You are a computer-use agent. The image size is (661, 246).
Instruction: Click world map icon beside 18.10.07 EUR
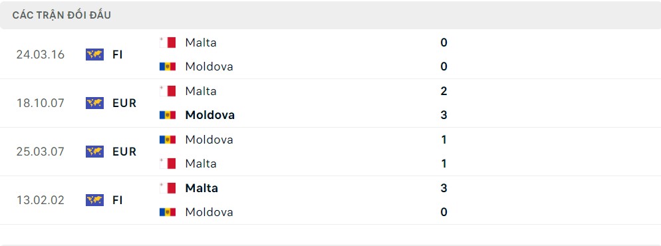(94, 103)
